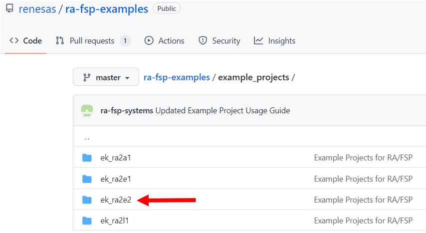
Task: Click the Public visibility badge
Action: tap(167, 8)
